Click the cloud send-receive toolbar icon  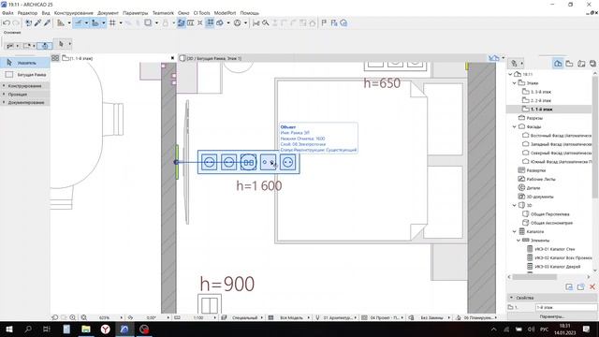click(343, 22)
